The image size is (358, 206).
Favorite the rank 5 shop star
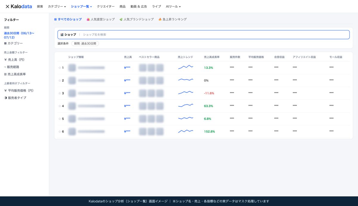click(60, 119)
